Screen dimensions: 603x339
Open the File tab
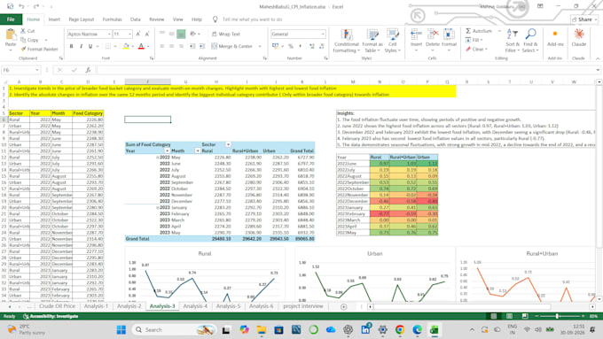point(11,19)
